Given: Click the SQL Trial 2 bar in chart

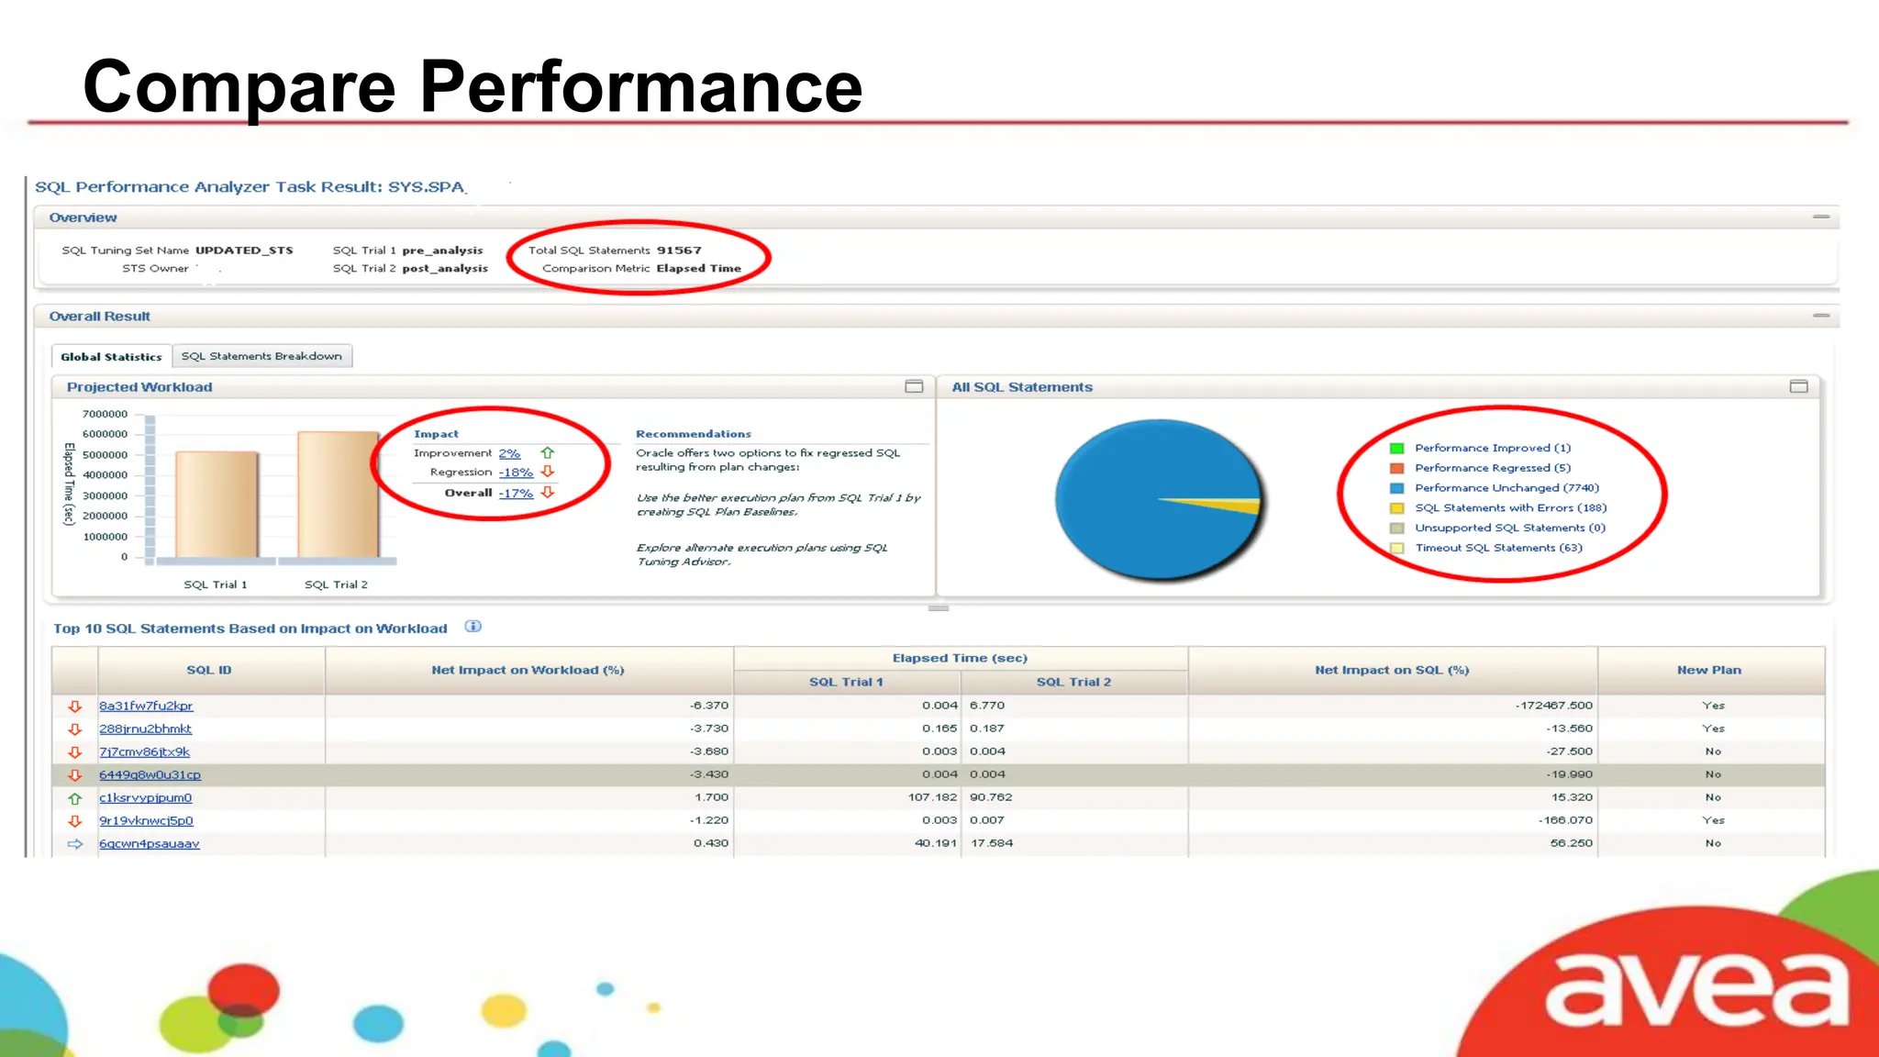Looking at the screenshot, I should click(x=338, y=494).
